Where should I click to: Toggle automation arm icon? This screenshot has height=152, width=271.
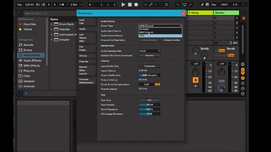click(x=151, y=5)
